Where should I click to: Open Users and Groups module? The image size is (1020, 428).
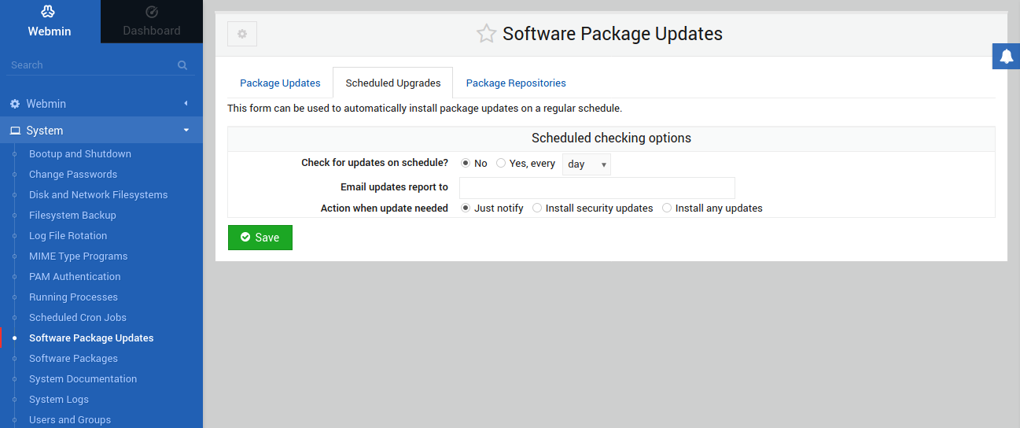pyautogui.click(x=70, y=419)
